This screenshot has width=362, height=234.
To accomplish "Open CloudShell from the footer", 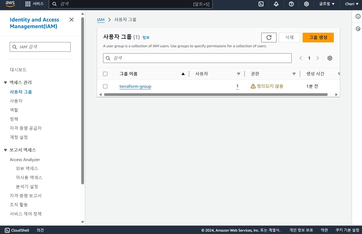I will point(17,230).
